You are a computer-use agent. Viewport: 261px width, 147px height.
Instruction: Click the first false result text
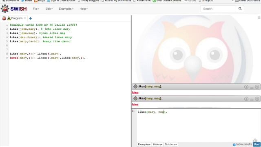pyautogui.click(x=135, y=93)
